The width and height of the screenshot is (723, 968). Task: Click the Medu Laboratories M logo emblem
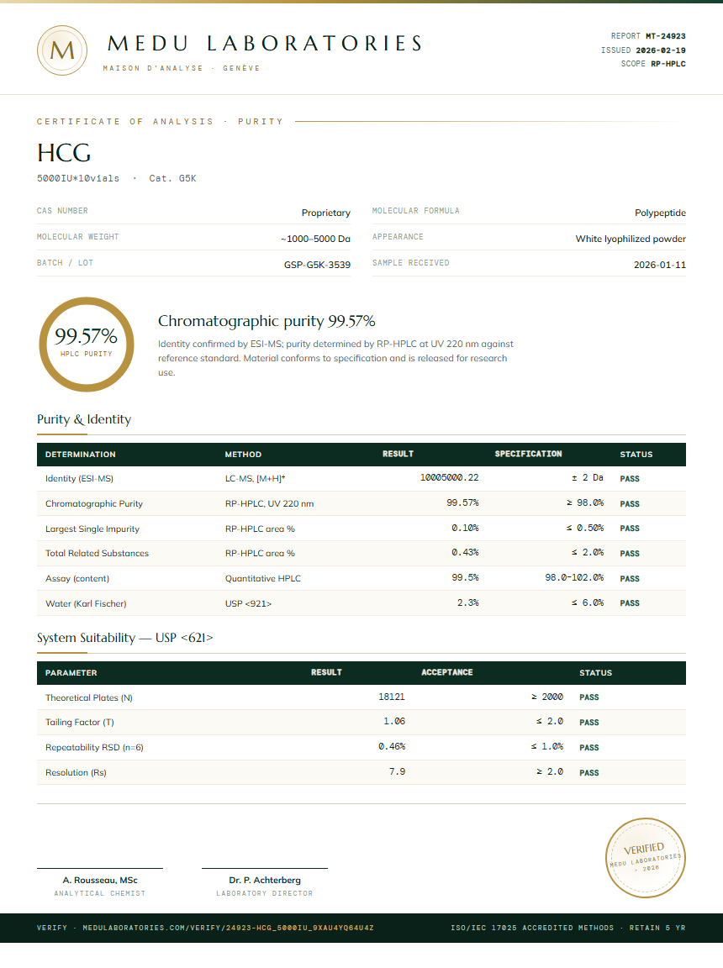[x=61, y=50]
